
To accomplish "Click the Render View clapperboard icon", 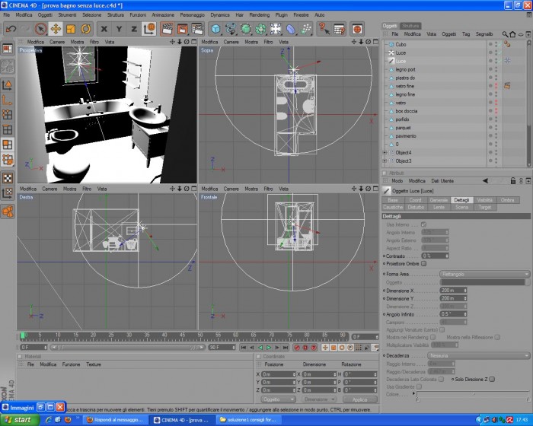I will click(x=167, y=29).
